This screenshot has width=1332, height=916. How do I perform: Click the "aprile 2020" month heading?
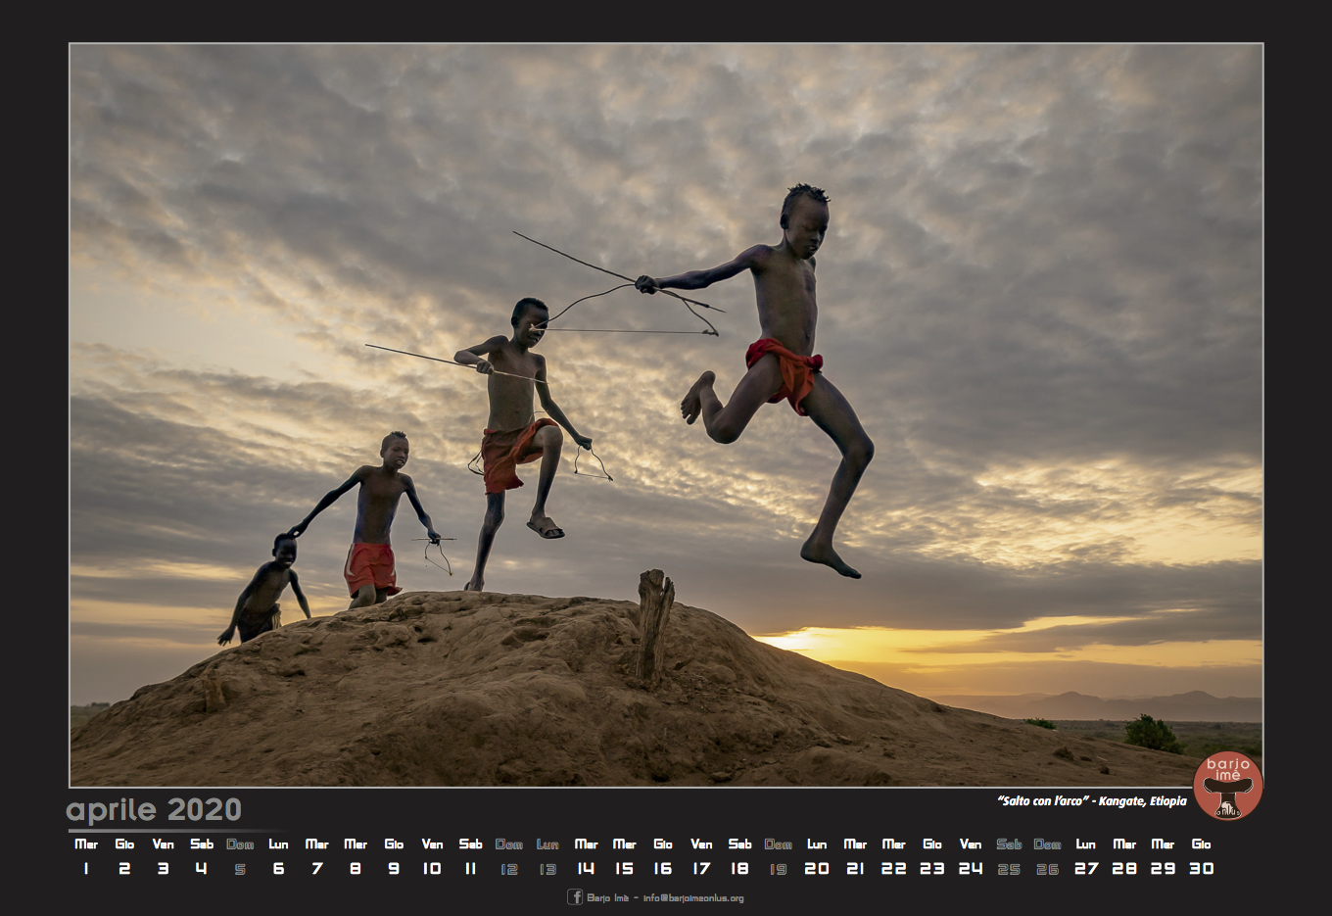coord(154,810)
